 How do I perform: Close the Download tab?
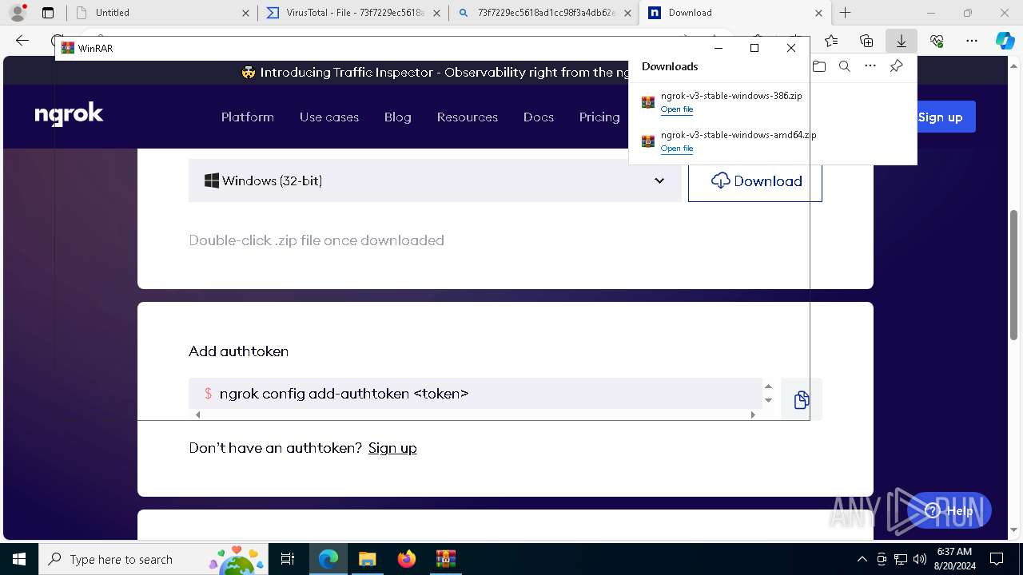[818, 13]
